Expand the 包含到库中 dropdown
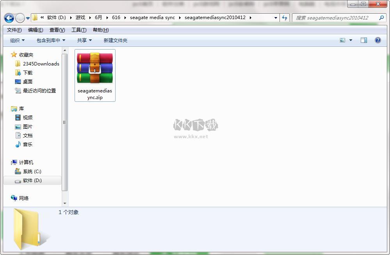390x255 pixels. tap(51, 41)
